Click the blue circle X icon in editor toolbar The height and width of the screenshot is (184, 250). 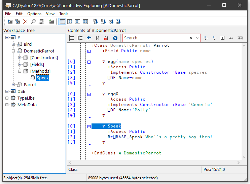115,38
